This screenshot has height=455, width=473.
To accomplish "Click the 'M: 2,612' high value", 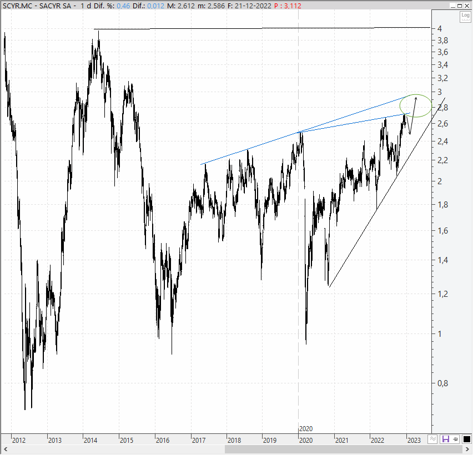I will click(x=181, y=6).
